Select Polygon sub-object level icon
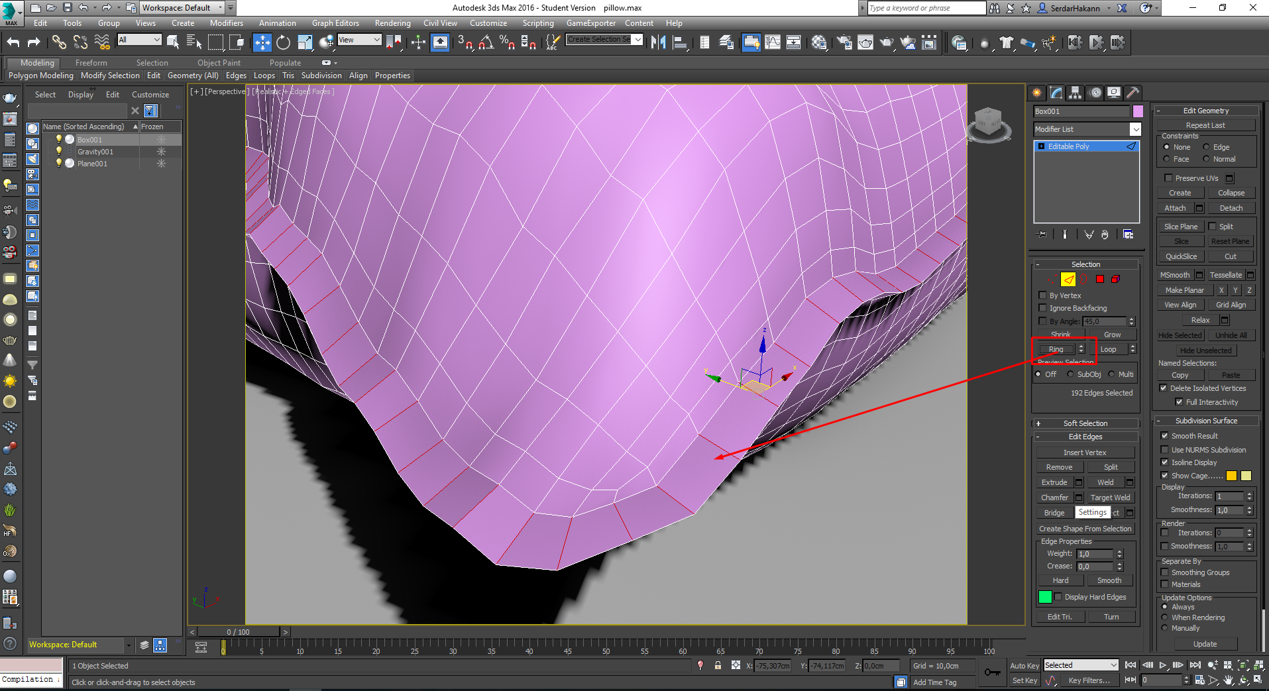Screen dimensions: 1269x691 (x=1100, y=280)
